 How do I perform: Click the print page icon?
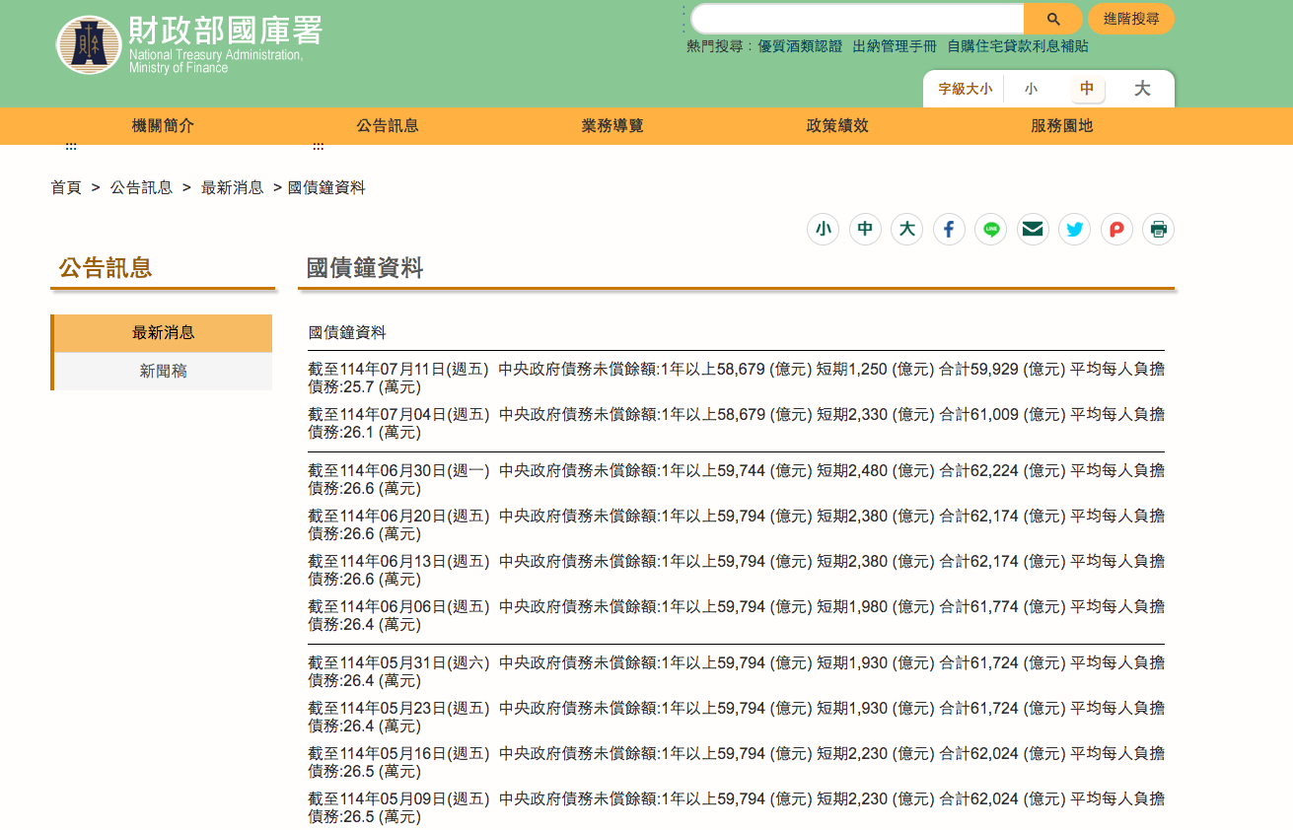tap(1158, 230)
